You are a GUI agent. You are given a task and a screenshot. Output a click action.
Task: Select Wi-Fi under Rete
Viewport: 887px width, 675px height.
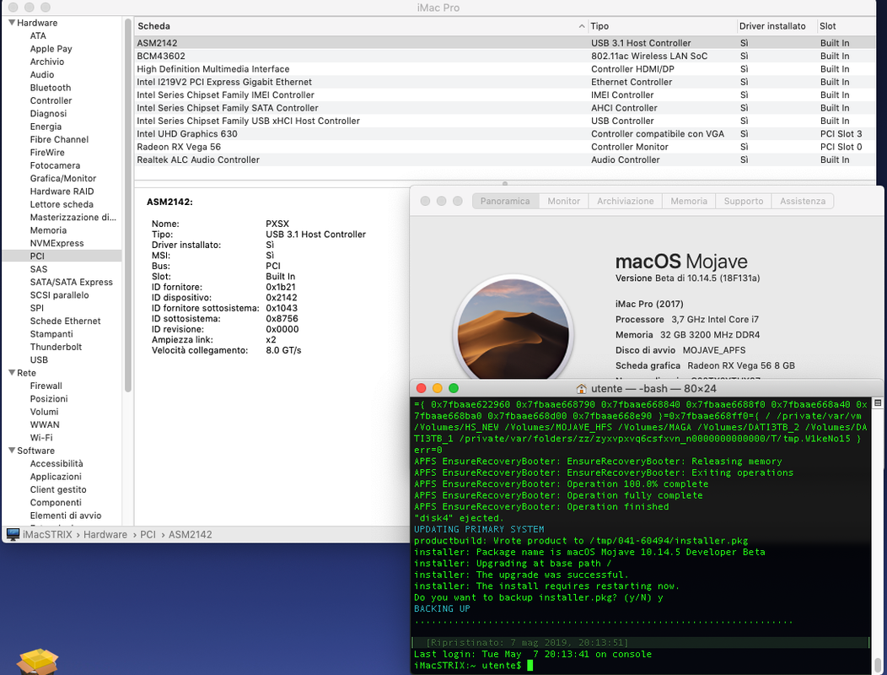(x=41, y=438)
